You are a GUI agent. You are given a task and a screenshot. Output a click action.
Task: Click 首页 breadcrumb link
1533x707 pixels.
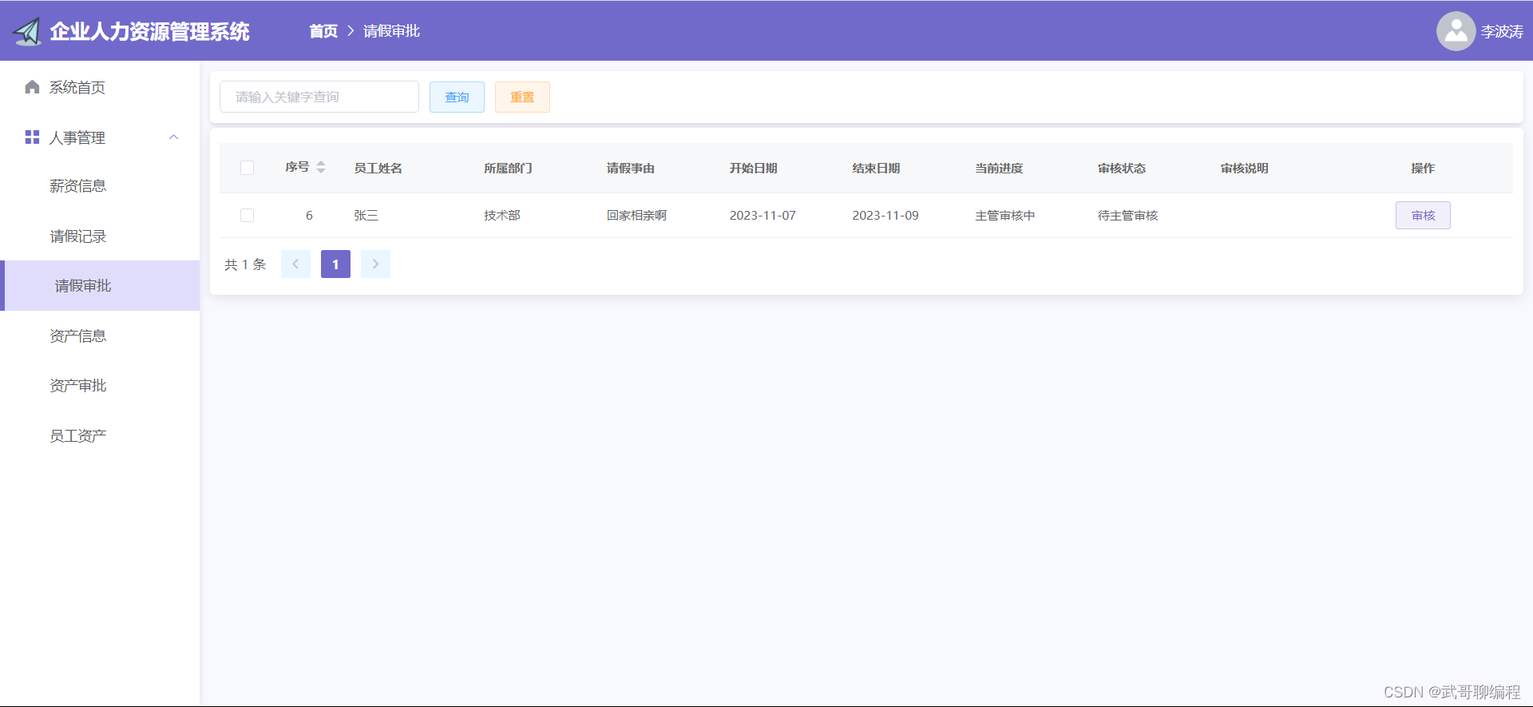click(323, 31)
